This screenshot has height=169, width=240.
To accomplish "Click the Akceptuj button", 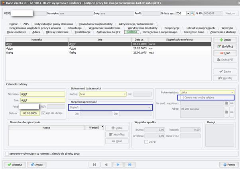I will [x=15, y=165].
